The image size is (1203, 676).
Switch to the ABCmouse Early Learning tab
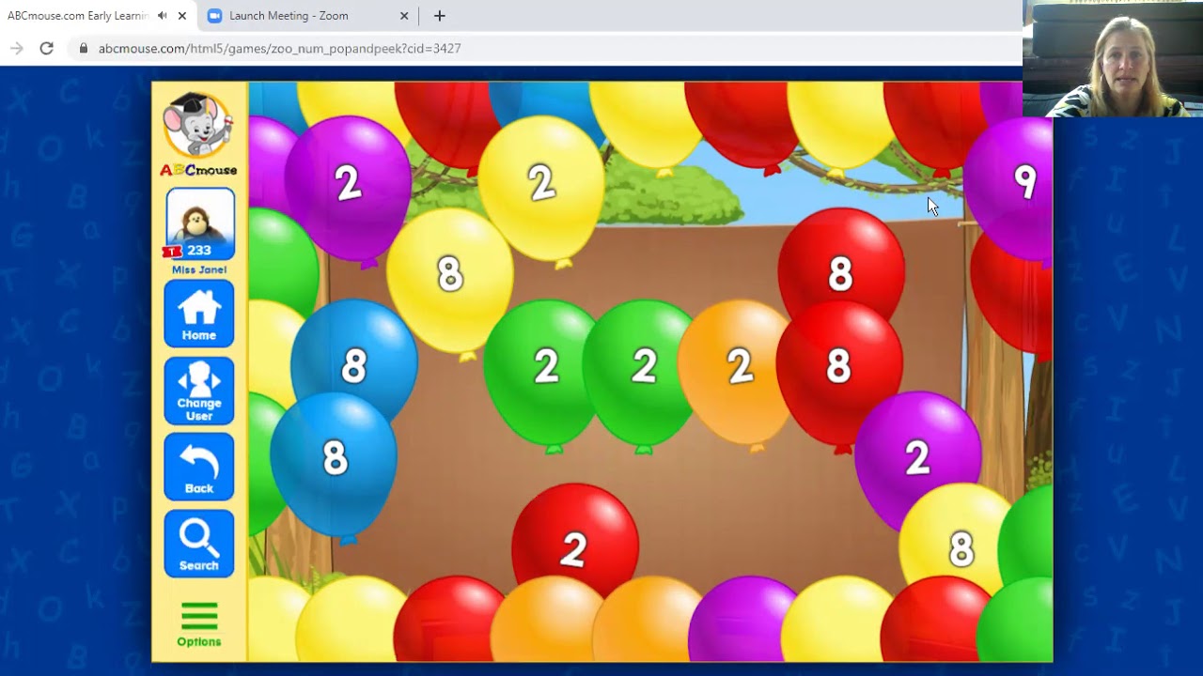coord(79,16)
